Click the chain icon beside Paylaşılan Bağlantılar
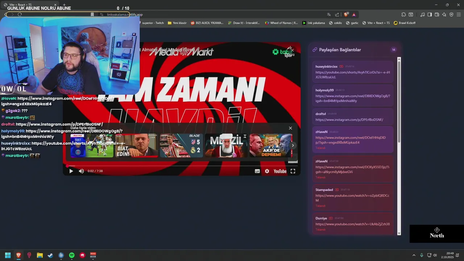 click(315, 50)
